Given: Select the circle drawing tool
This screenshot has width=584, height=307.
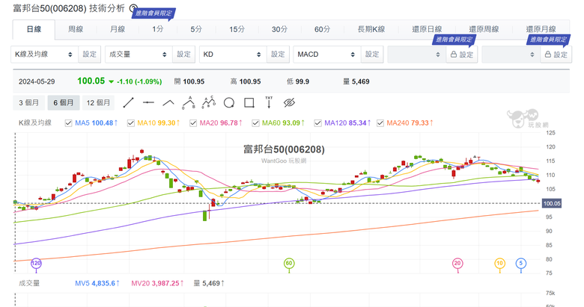Looking at the screenshot, I should (x=229, y=102).
